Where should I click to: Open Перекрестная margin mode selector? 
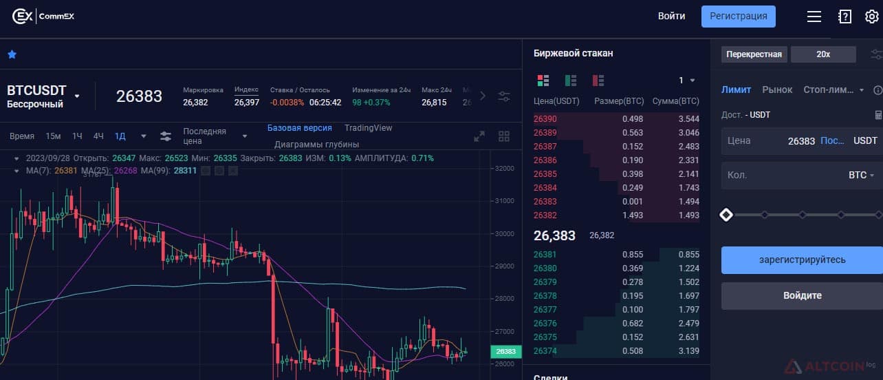[x=754, y=54]
